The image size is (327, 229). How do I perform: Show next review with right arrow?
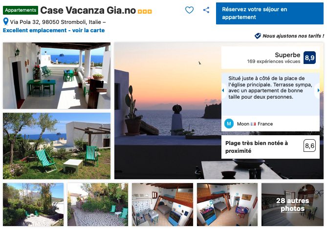point(318,90)
